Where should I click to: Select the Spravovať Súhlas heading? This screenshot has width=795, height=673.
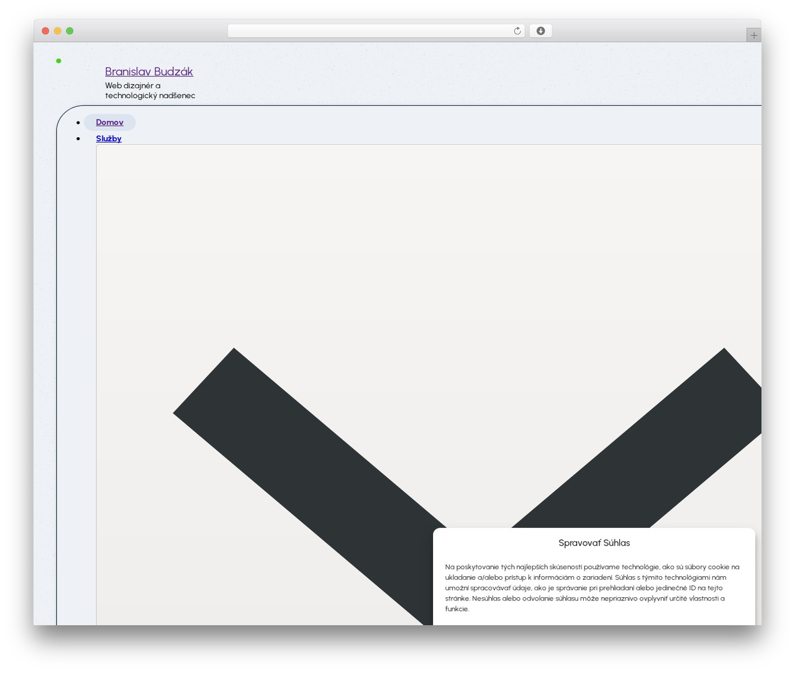point(594,543)
